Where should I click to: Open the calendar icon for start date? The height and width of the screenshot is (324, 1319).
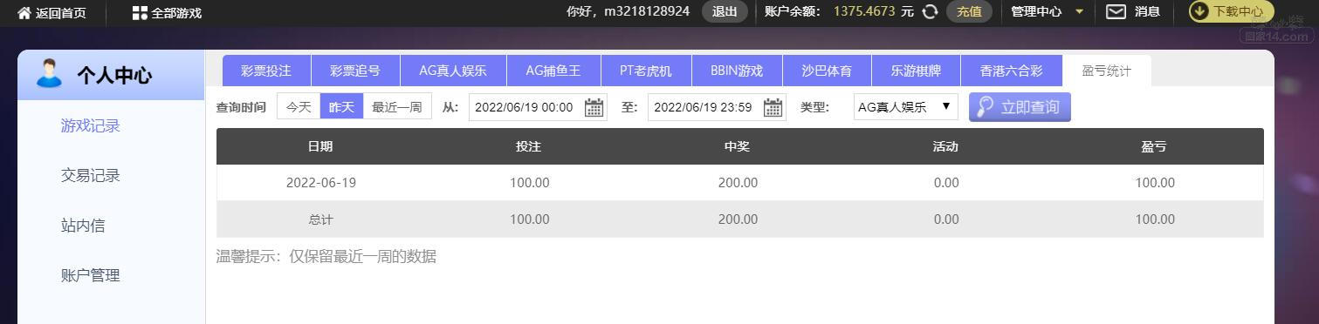point(594,107)
